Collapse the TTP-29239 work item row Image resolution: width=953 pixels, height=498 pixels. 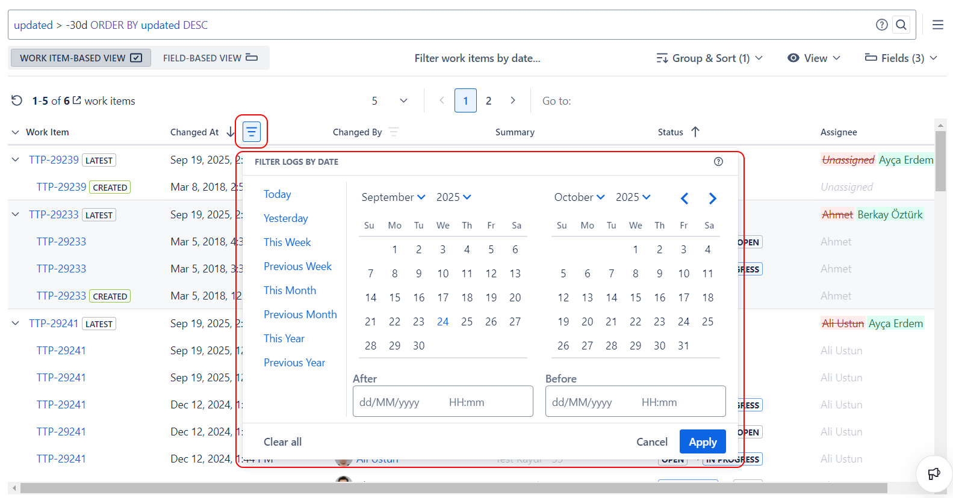tap(16, 160)
